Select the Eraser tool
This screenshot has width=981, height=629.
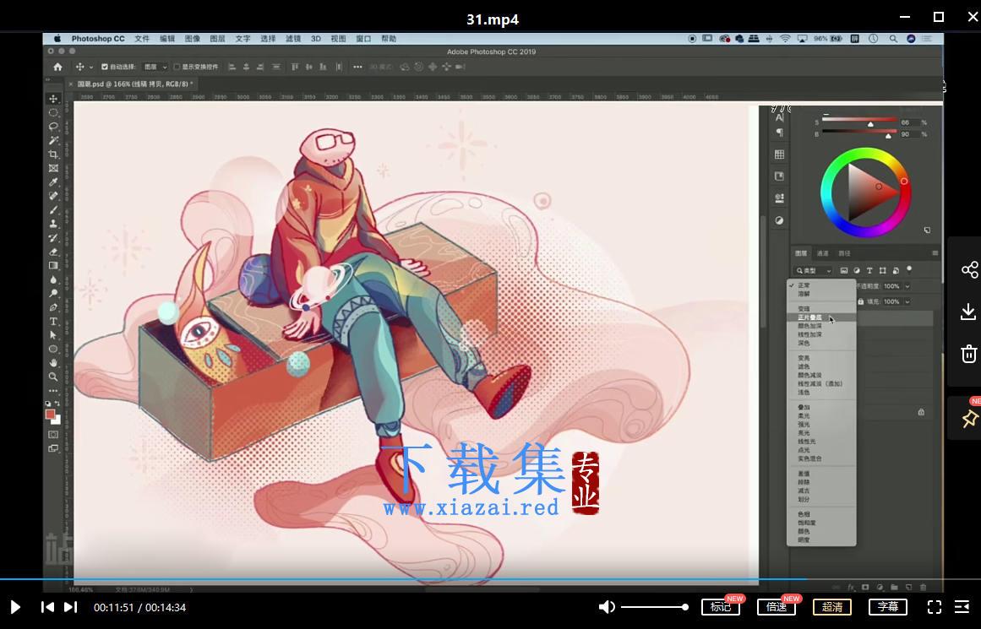pos(53,252)
